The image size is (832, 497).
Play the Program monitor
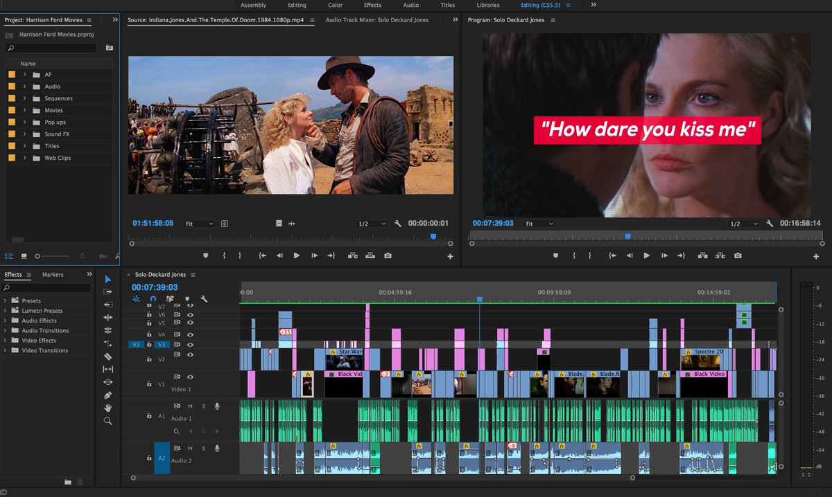(647, 255)
